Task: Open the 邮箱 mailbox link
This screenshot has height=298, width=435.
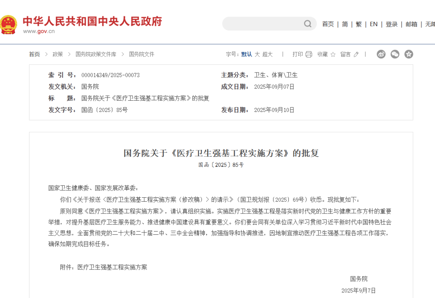Action: pos(411,24)
